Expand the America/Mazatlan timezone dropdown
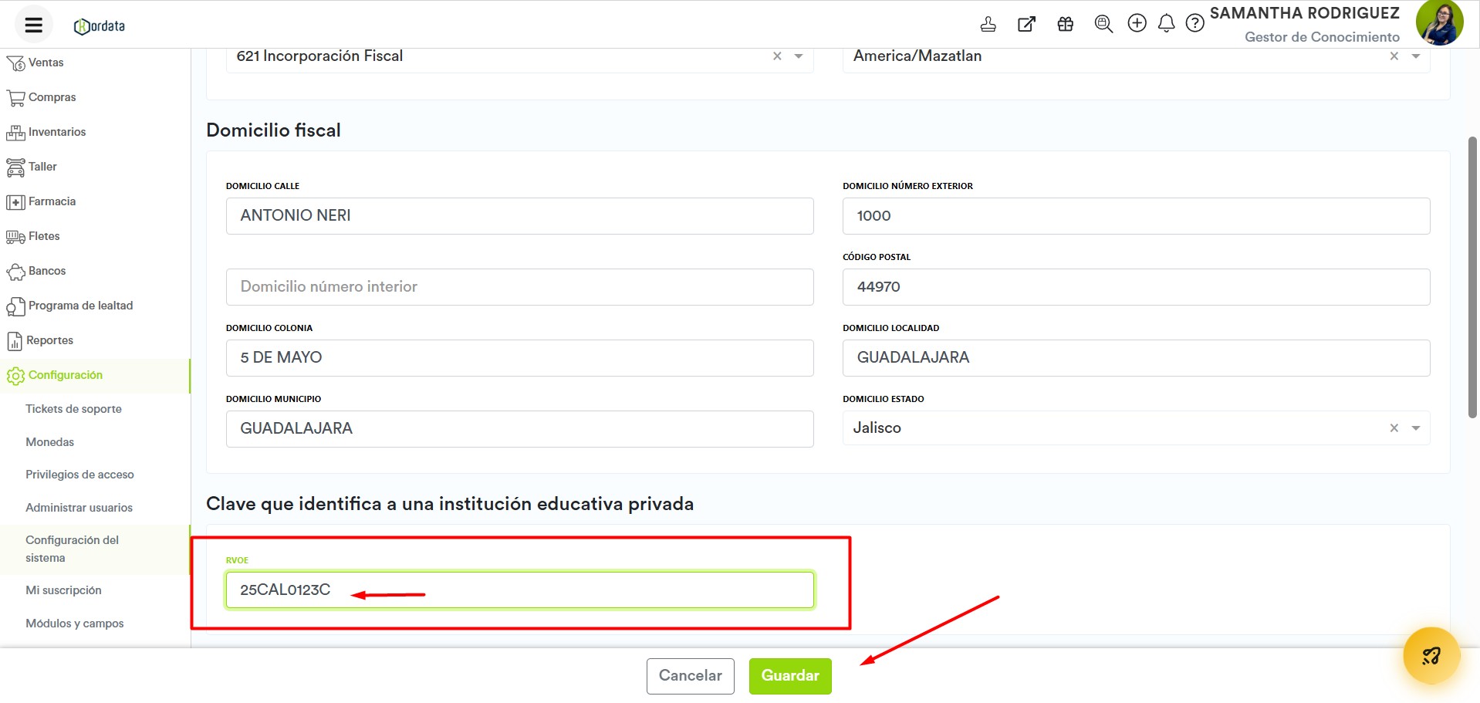 (x=1416, y=56)
